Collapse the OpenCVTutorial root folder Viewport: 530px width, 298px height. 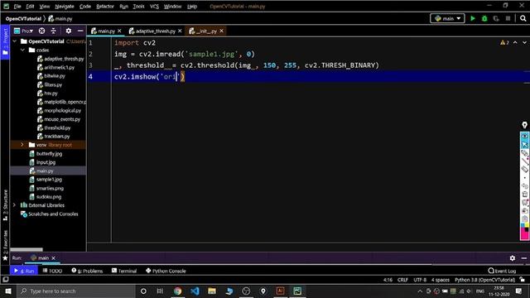15,41
